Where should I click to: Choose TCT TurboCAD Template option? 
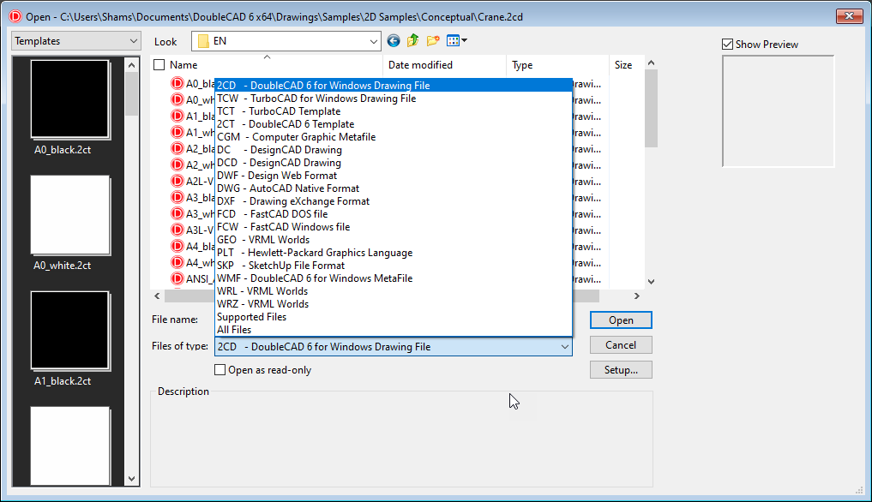click(x=394, y=111)
